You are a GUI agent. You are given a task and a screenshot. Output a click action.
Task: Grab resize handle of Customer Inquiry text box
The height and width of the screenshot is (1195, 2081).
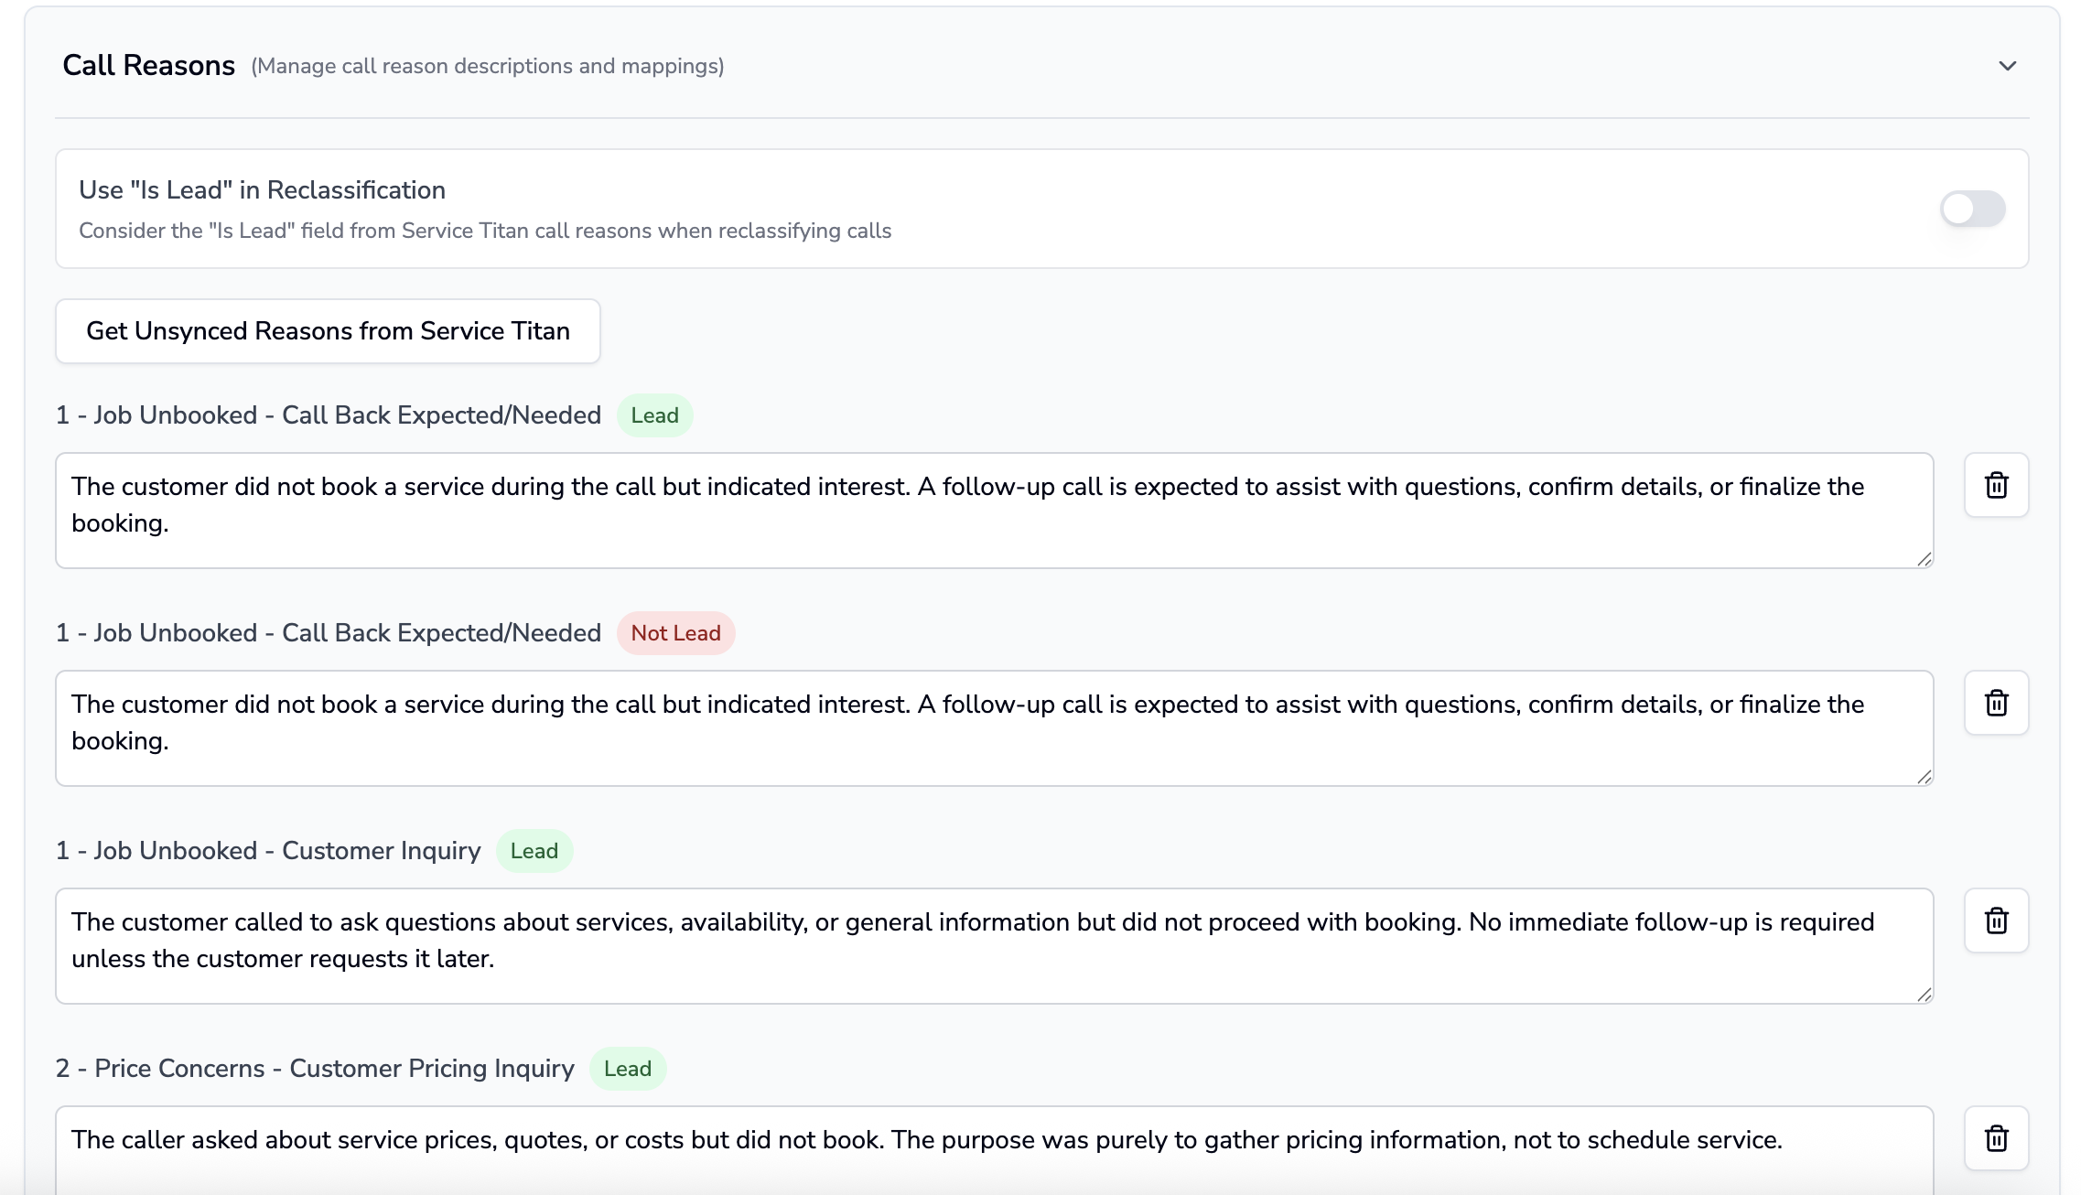1924,995
